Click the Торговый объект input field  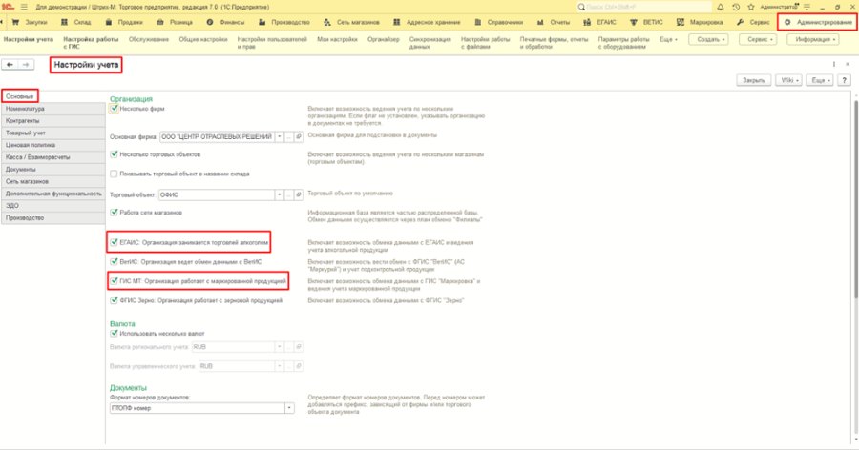(217, 194)
